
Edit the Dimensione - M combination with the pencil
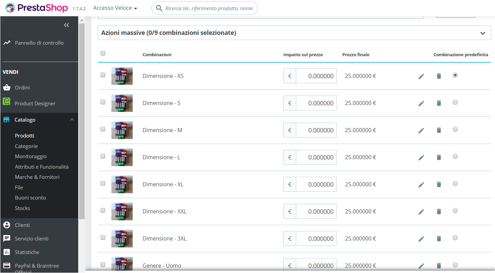[421, 130]
